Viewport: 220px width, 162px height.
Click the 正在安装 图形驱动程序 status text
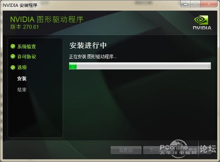point(93,57)
